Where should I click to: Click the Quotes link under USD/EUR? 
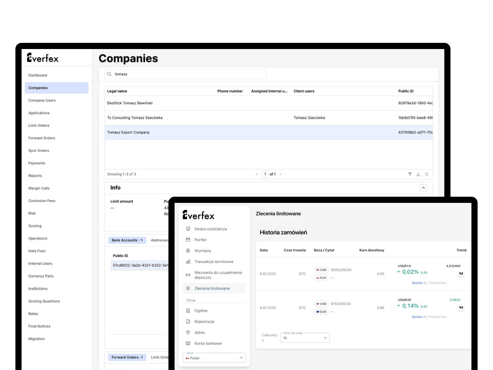click(417, 317)
